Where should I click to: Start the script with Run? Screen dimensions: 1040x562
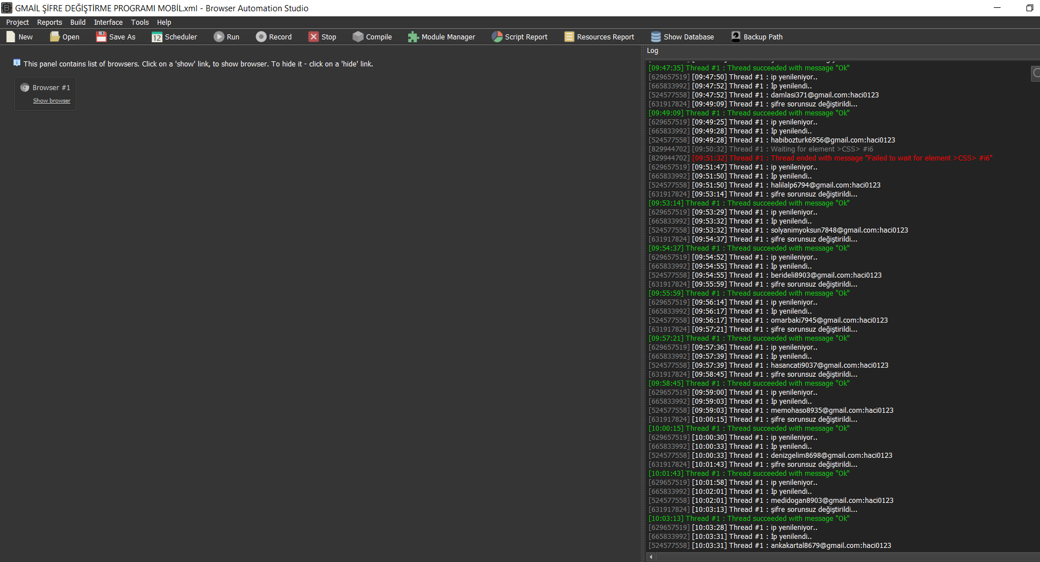point(227,37)
